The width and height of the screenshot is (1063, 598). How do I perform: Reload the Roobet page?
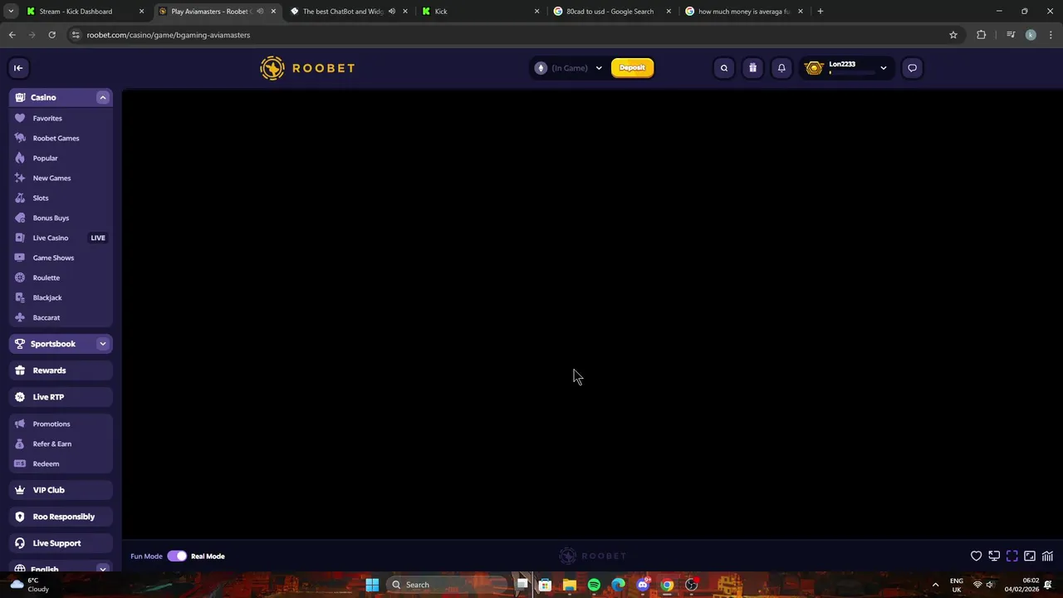coord(51,35)
